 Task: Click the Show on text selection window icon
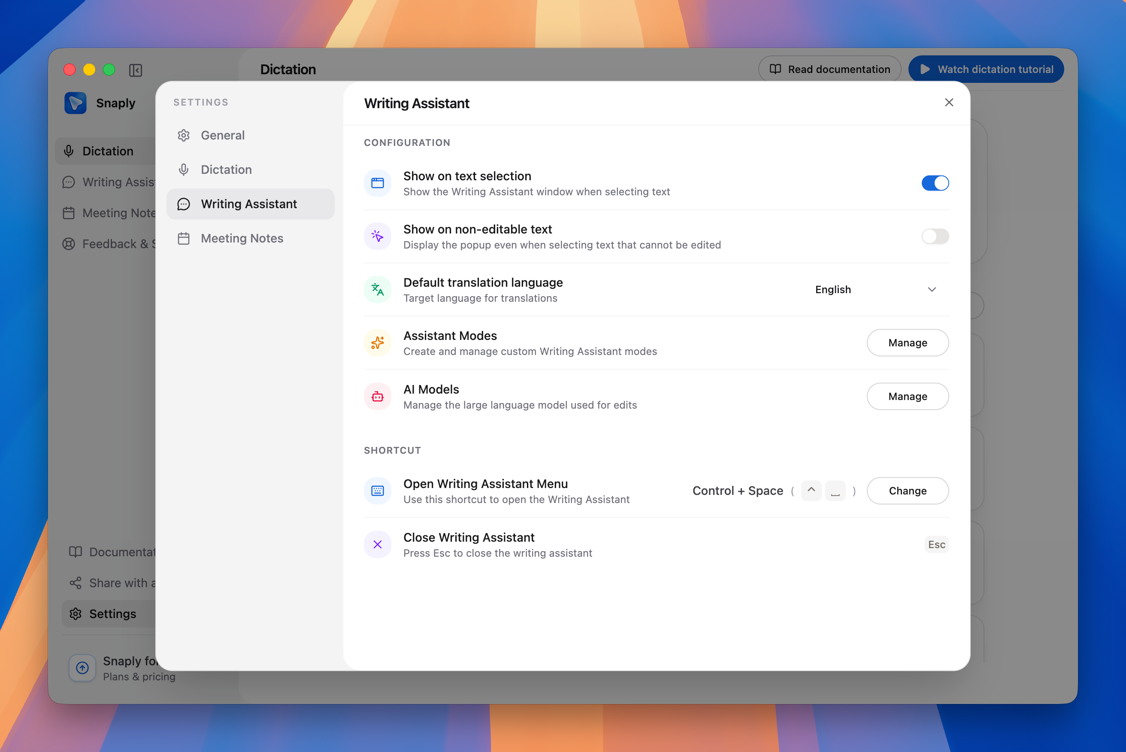[x=378, y=183]
